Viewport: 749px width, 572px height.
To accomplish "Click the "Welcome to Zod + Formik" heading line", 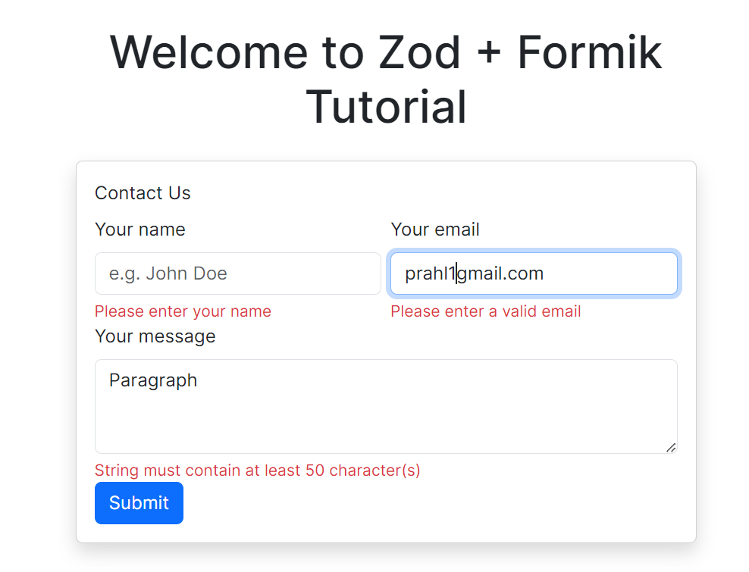I will tap(385, 52).
